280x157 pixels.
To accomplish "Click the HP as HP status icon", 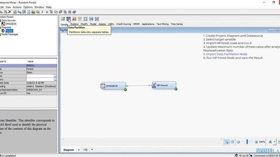I will (237, 155).
